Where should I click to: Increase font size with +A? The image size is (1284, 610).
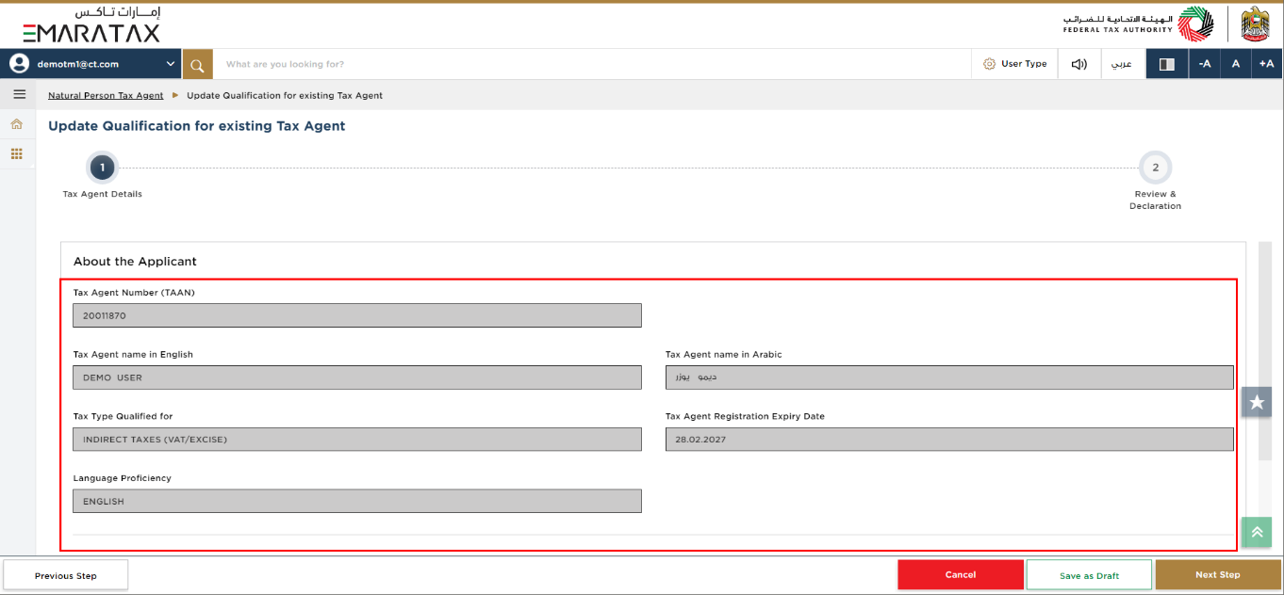[1266, 64]
